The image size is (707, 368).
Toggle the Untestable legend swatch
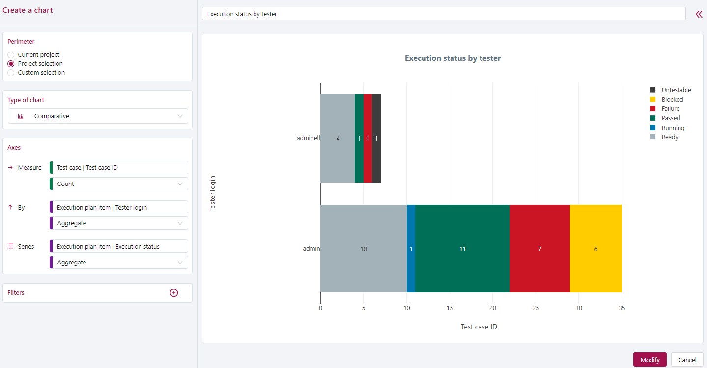pos(653,90)
